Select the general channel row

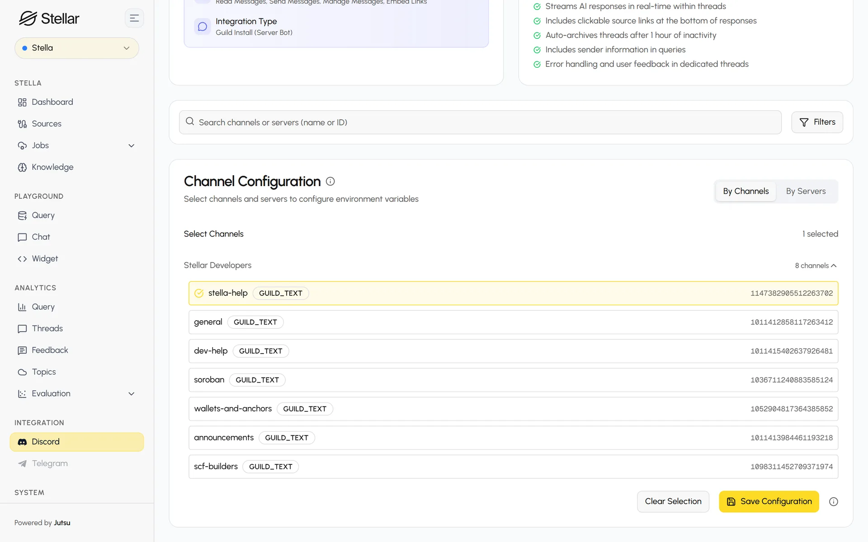click(x=513, y=322)
